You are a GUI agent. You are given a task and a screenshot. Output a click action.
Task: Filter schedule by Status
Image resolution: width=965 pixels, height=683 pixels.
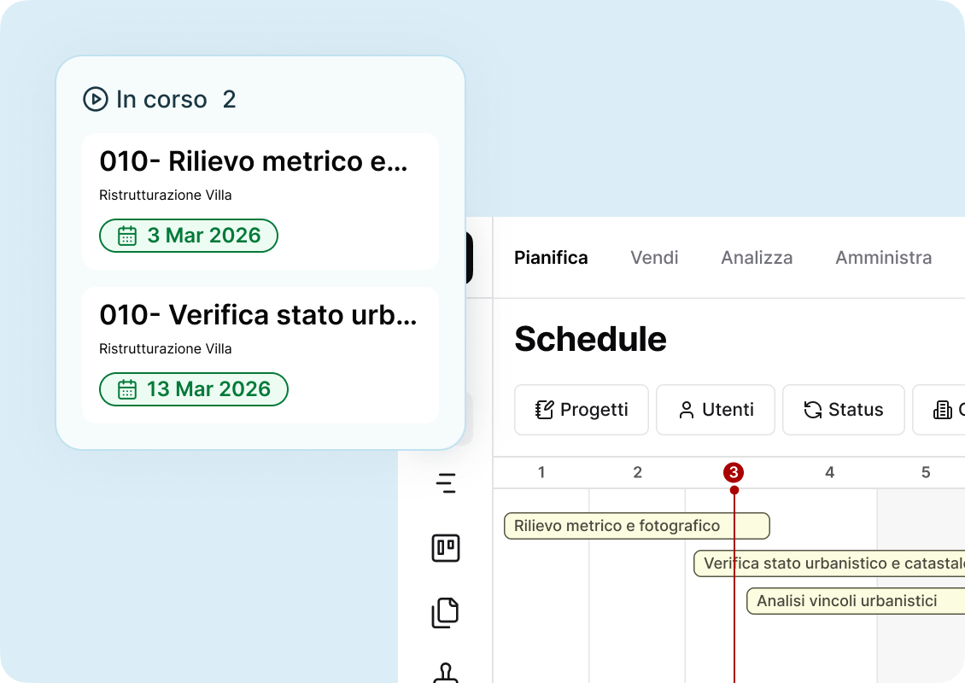[844, 410]
